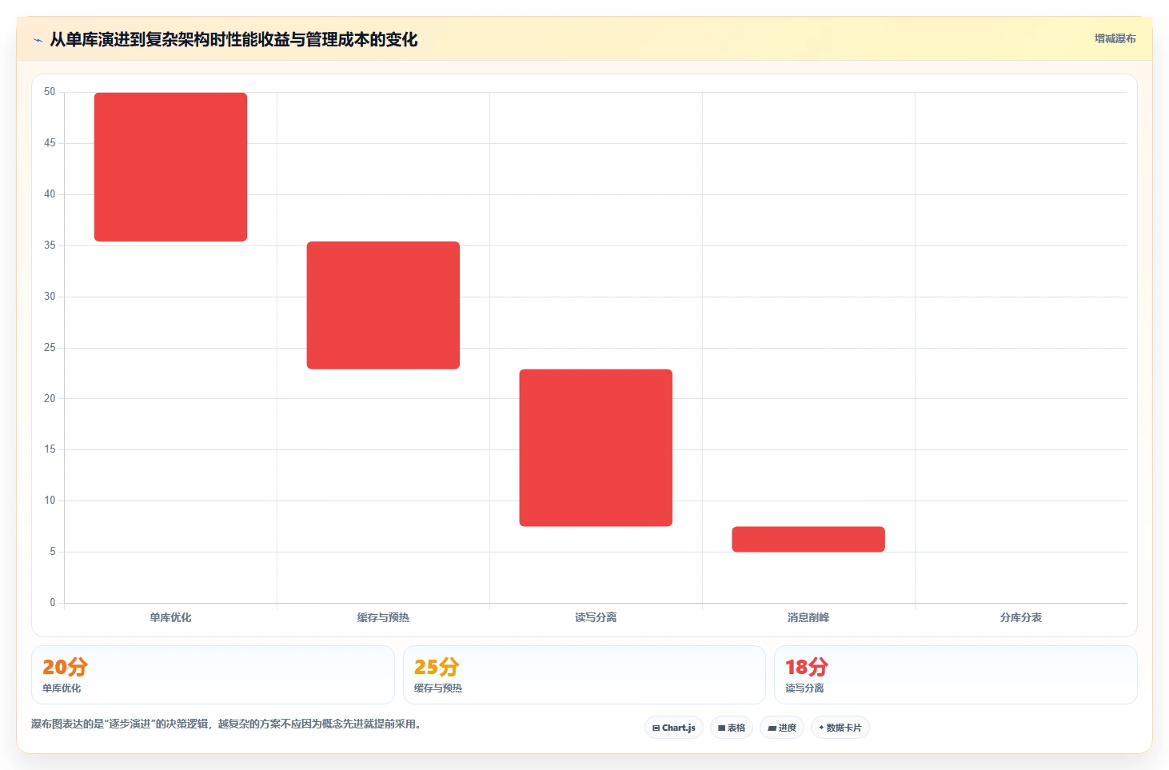Open the 25分 缓存与预热 data card

(584, 675)
